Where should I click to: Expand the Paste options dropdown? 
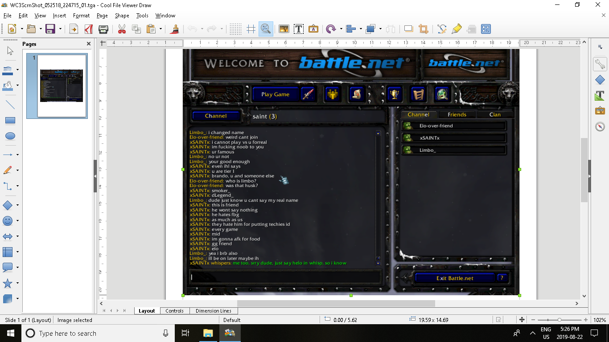tap(160, 29)
